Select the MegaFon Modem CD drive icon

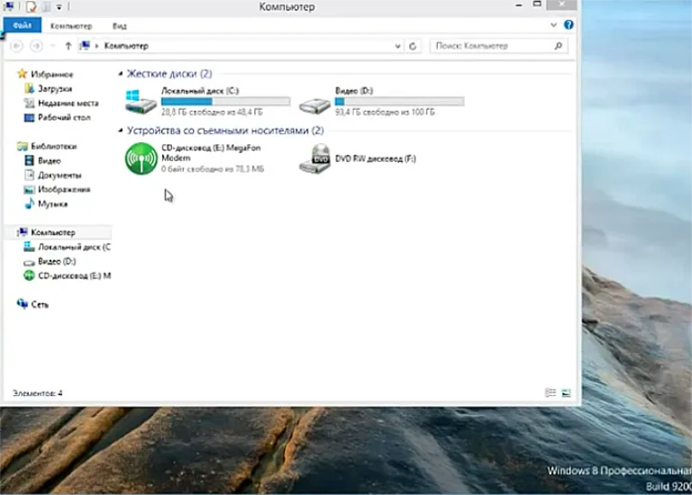point(141,158)
